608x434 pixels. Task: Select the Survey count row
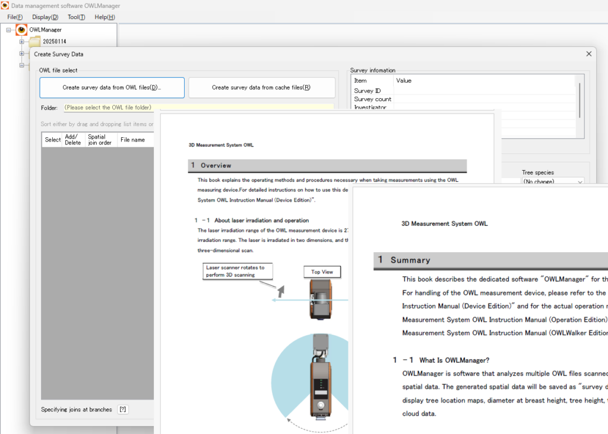click(464, 99)
